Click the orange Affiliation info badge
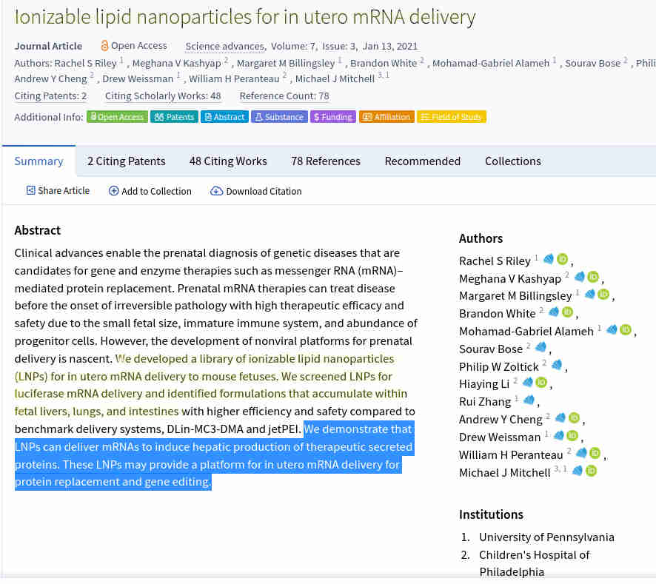Viewport: 656px width, 584px height. [x=386, y=117]
